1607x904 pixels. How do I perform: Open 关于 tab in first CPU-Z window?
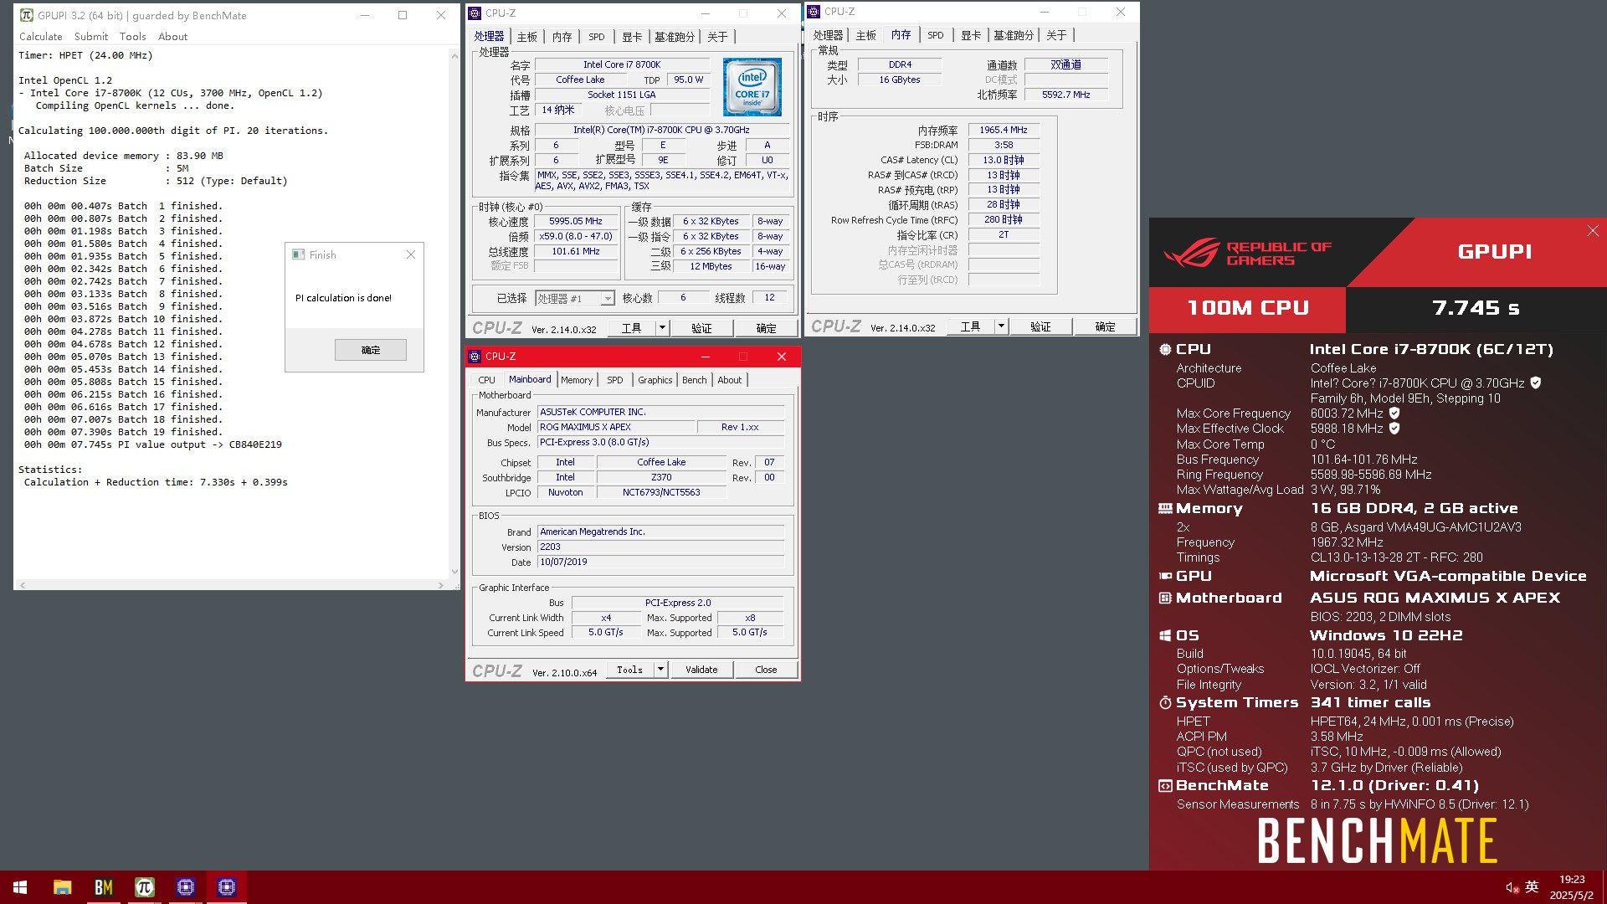(717, 37)
